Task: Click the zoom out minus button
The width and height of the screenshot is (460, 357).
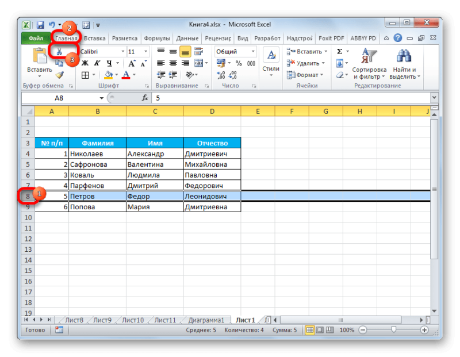Action: [x=363, y=330]
